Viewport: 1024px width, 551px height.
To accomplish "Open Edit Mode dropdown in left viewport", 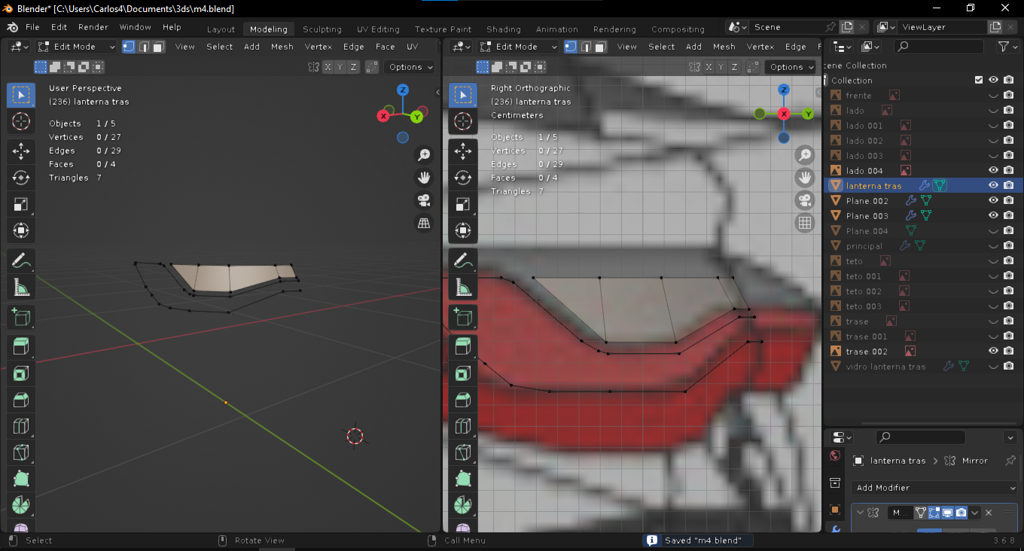I will (77, 47).
